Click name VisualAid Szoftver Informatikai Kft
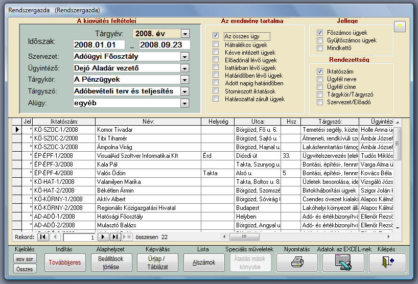 (148, 156)
